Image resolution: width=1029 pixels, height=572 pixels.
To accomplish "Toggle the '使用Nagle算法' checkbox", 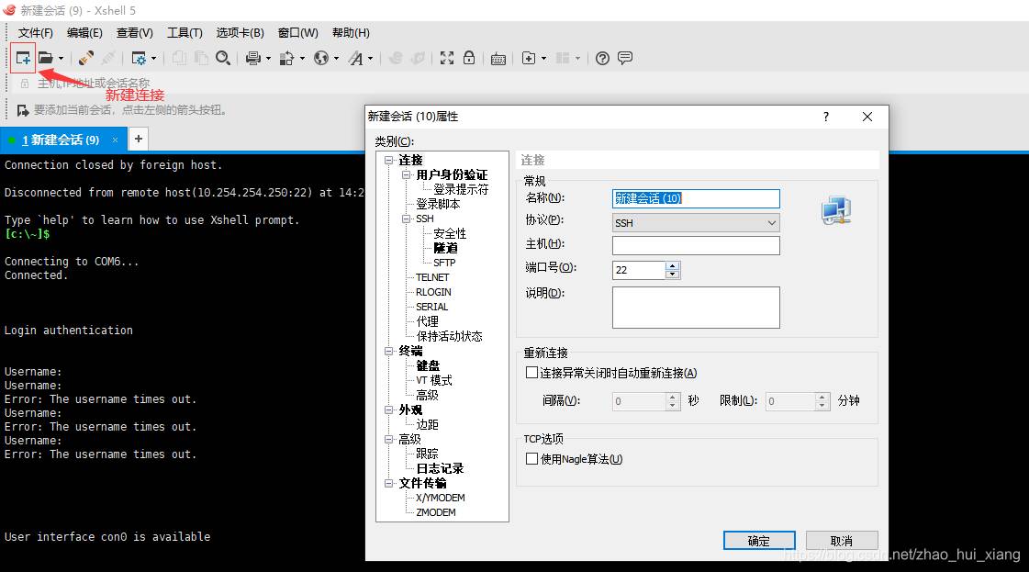I will (531, 459).
